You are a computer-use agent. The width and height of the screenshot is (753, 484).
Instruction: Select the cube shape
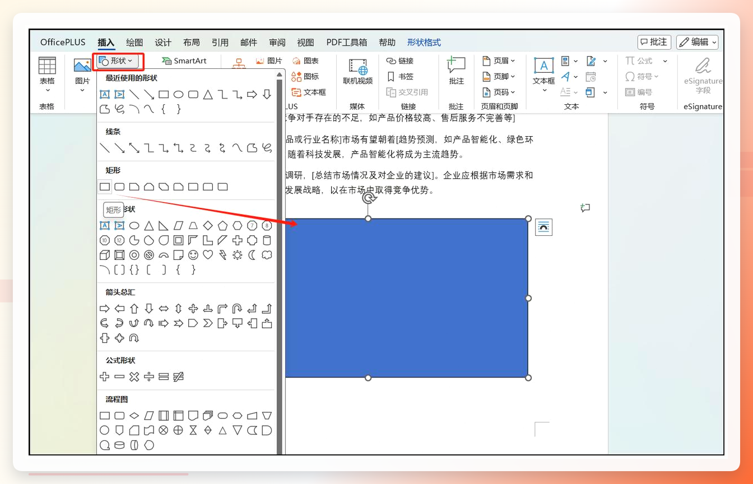(x=105, y=255)
